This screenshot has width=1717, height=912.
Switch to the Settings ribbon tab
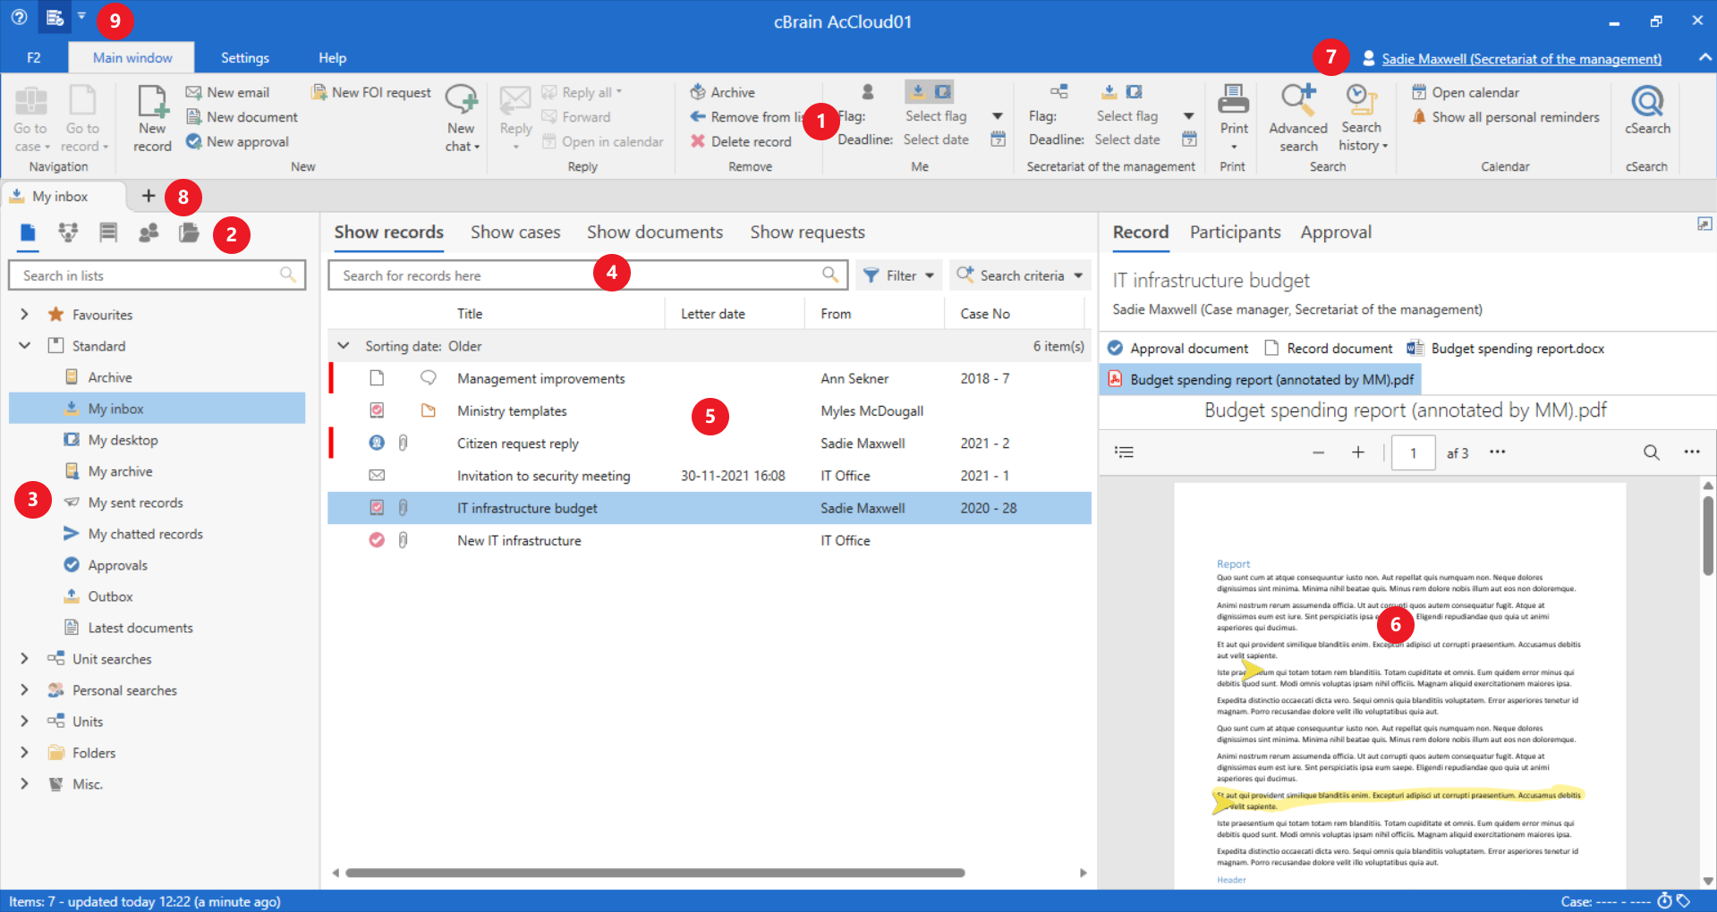[x=245, y=58]
